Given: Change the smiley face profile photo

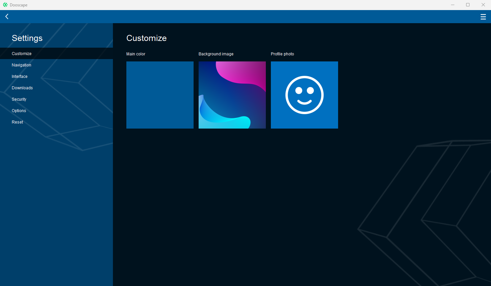Looking at the screenshot, I should [x=304, y=95].
